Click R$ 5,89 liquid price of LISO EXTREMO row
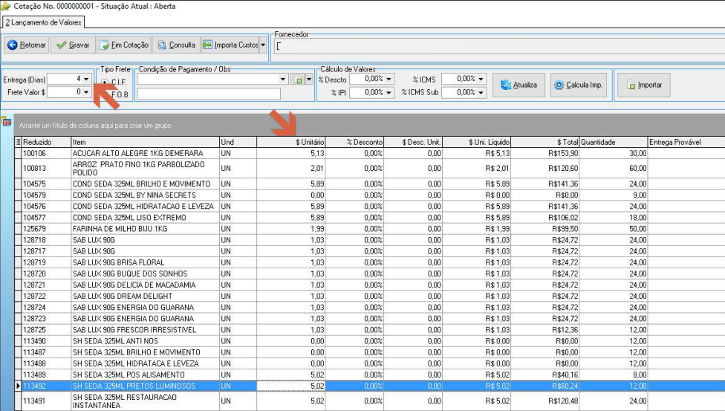 498,218
